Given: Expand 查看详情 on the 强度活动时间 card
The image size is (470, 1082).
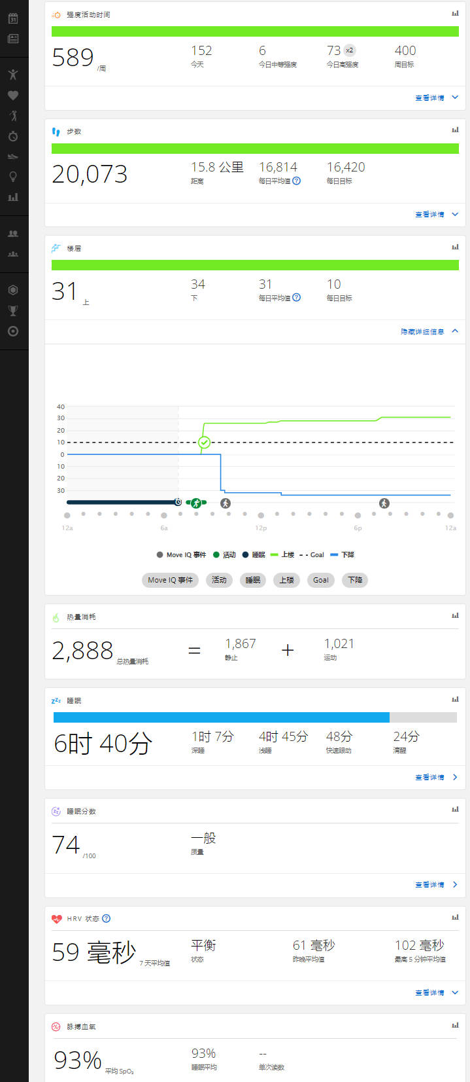Looking at the screenshot, I should [436, 98].
